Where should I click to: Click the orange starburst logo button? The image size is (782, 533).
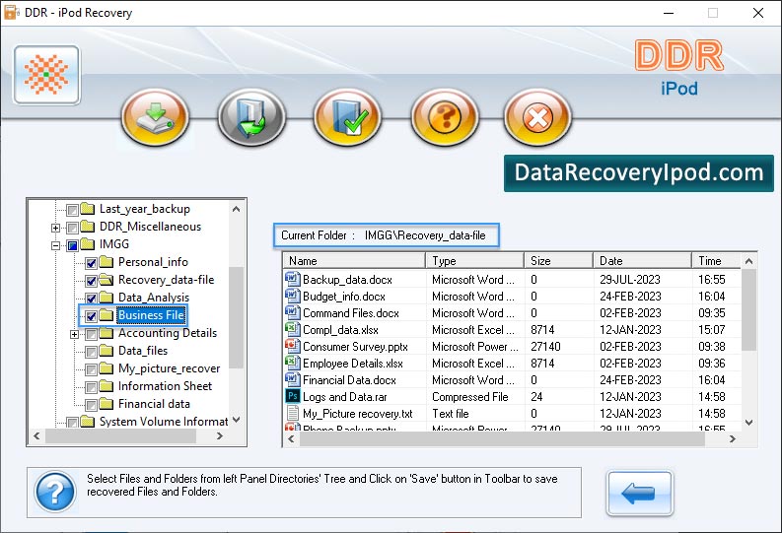47,75
